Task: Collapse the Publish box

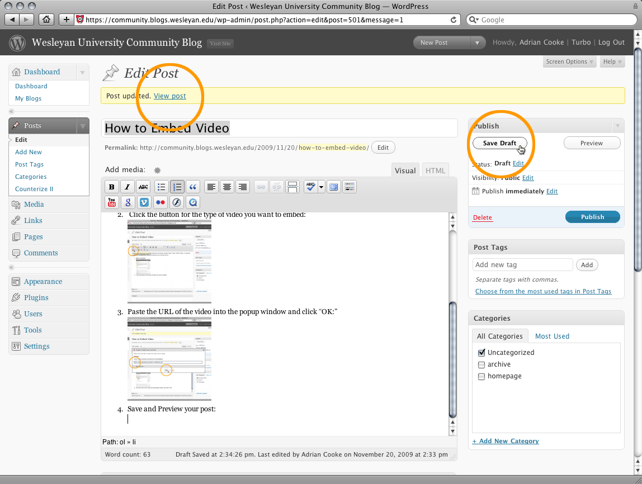Action: click(x=617, y=126)
